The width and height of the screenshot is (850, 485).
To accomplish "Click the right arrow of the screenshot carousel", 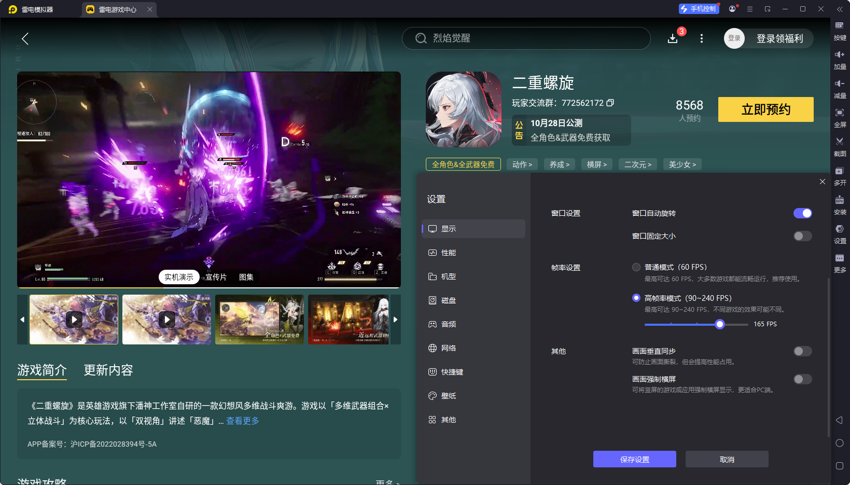I will (x=395, y=320).
